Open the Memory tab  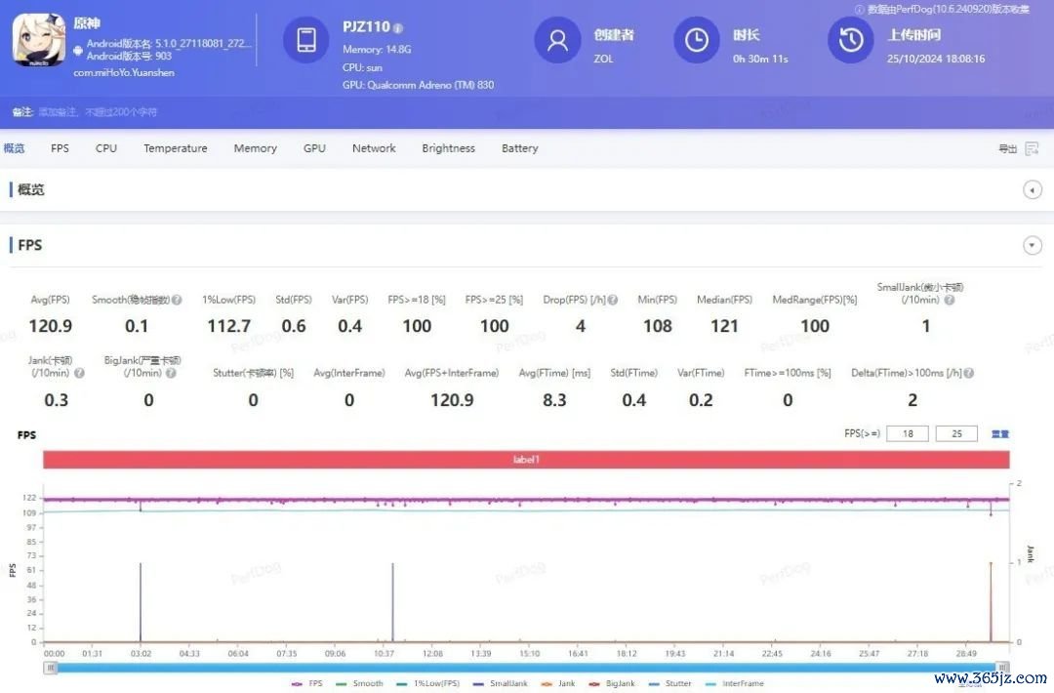click(256, 148)
